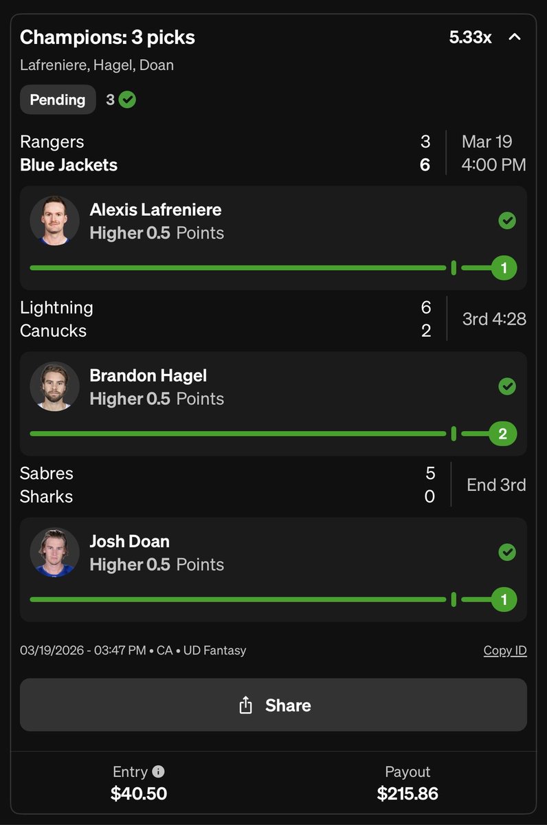Click the green checkmark on Brandon Hagel's pick
Viewport: 547px width, 825px height.
(x=507, y=386)
